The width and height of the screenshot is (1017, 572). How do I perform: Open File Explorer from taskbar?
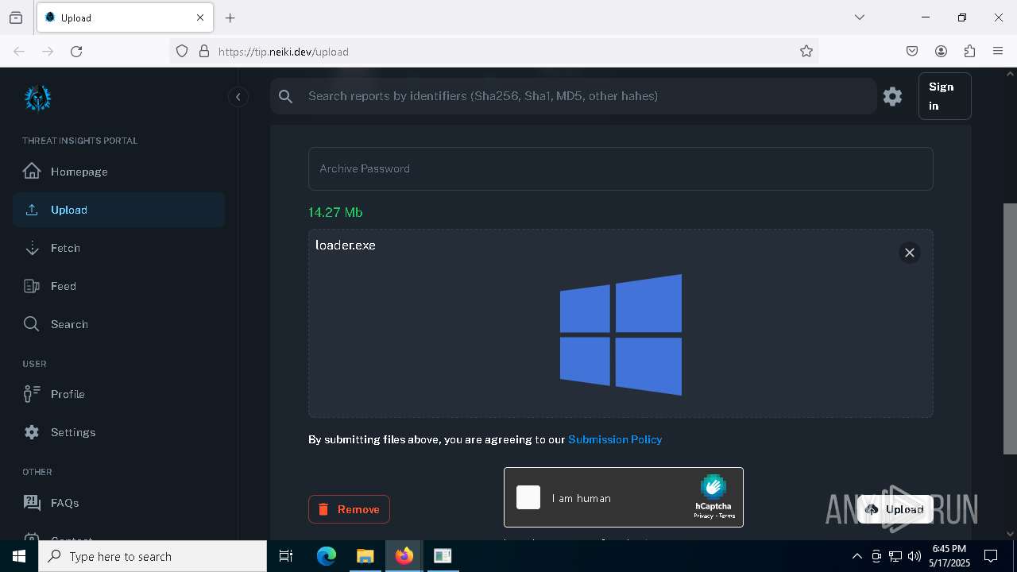[365, 556]
